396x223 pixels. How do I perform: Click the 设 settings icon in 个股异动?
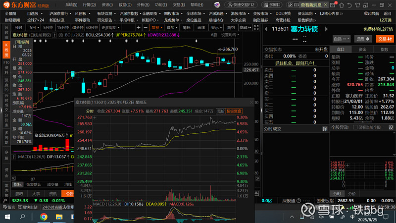click(x=391, y=128)
